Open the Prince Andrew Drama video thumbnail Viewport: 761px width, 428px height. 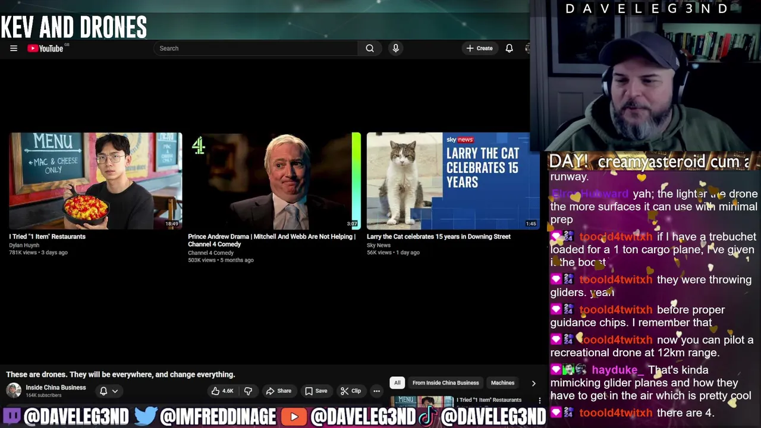(x=274, y=181)
